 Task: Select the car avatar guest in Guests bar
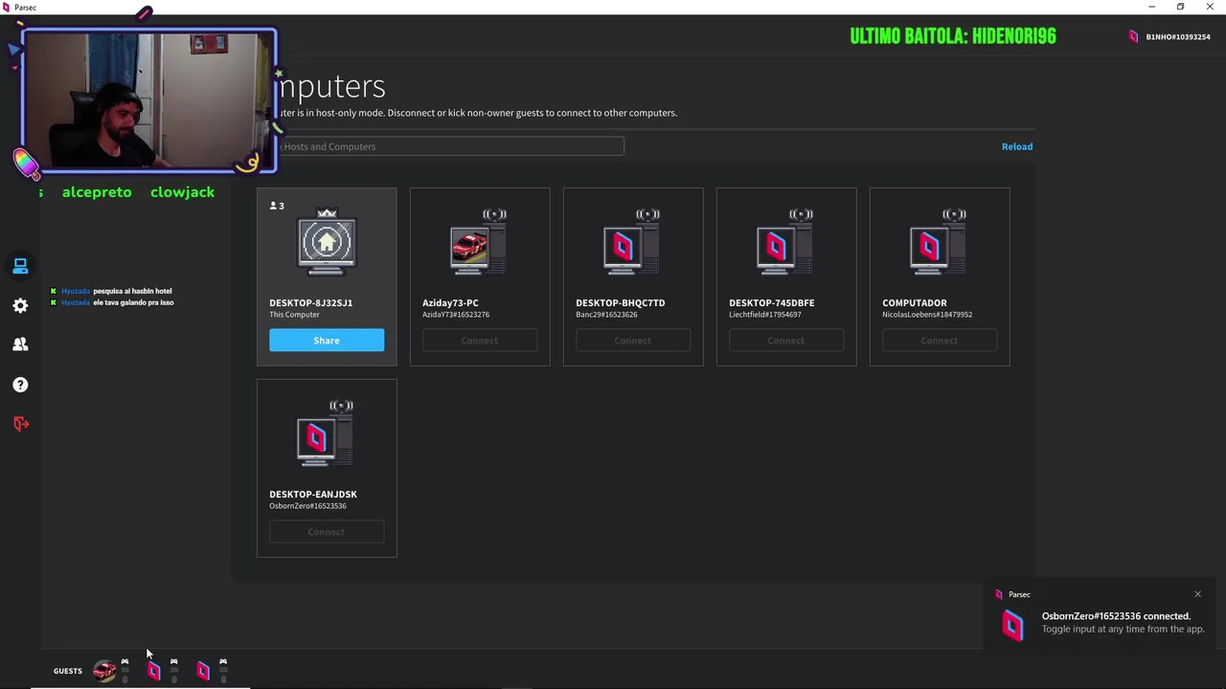[x=104, y=671]
